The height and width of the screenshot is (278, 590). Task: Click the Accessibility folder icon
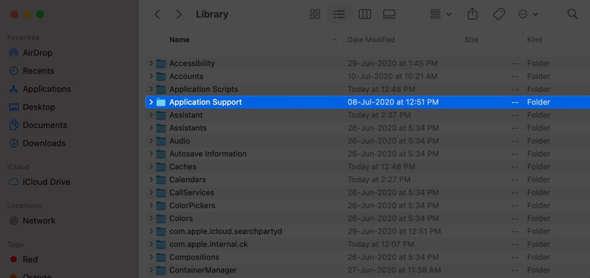(161, 63)
